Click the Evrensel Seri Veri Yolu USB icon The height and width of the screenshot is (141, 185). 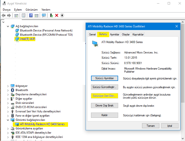coord(13,111)
